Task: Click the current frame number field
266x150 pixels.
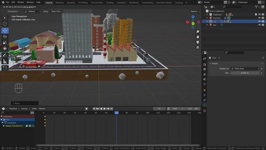Action: click(x=159, y=109)
